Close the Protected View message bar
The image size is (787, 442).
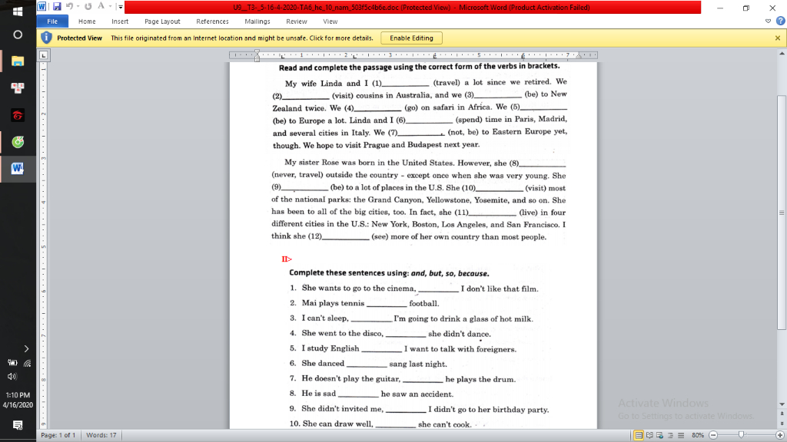[x=778, y=38]
